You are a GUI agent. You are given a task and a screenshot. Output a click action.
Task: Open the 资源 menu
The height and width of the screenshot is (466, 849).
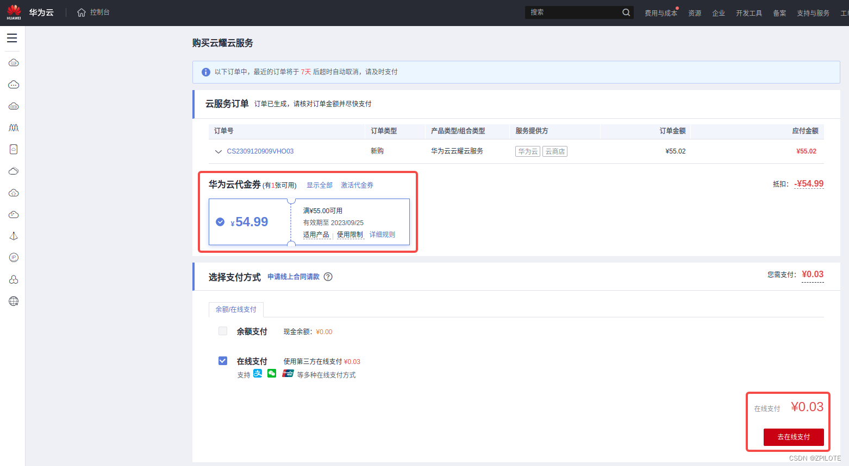coord(695,13)
